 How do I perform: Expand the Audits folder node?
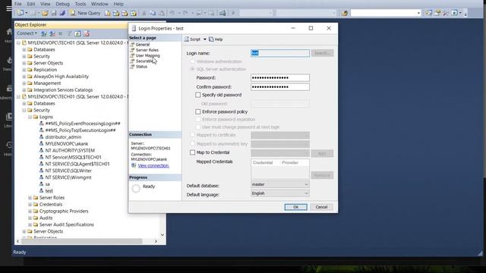(x=30, y=218)
